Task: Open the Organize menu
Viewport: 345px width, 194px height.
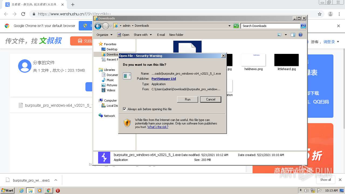Action: pyautogui.click(x=104, y=35)
